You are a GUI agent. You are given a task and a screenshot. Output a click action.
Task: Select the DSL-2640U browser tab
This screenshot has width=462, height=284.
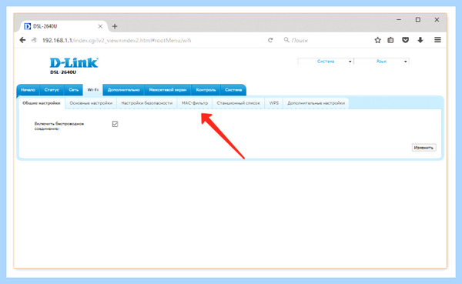point(63,26)
